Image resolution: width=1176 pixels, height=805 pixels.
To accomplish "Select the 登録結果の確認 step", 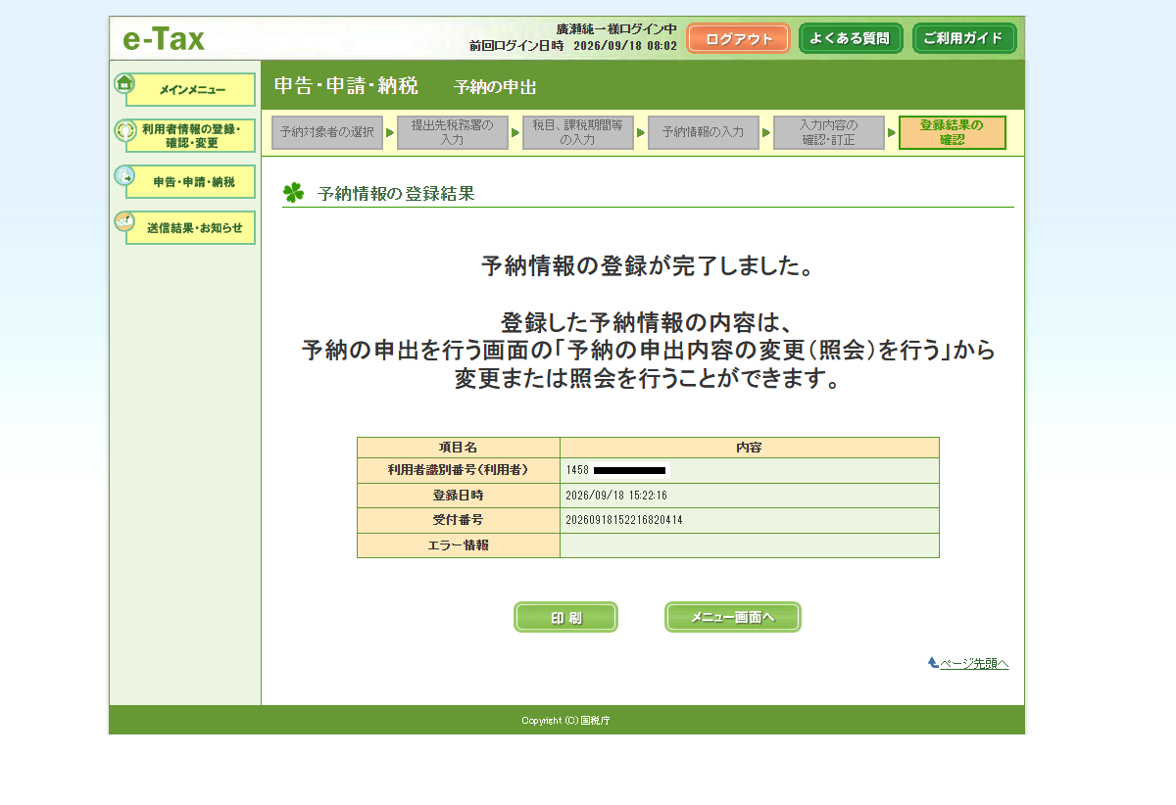I will pyautogui.click(x=952, y=132).
